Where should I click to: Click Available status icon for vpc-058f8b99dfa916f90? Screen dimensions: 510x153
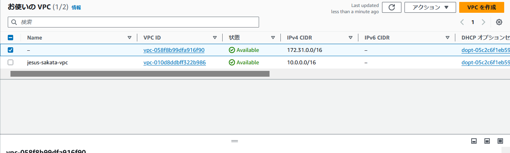(232, 50)
